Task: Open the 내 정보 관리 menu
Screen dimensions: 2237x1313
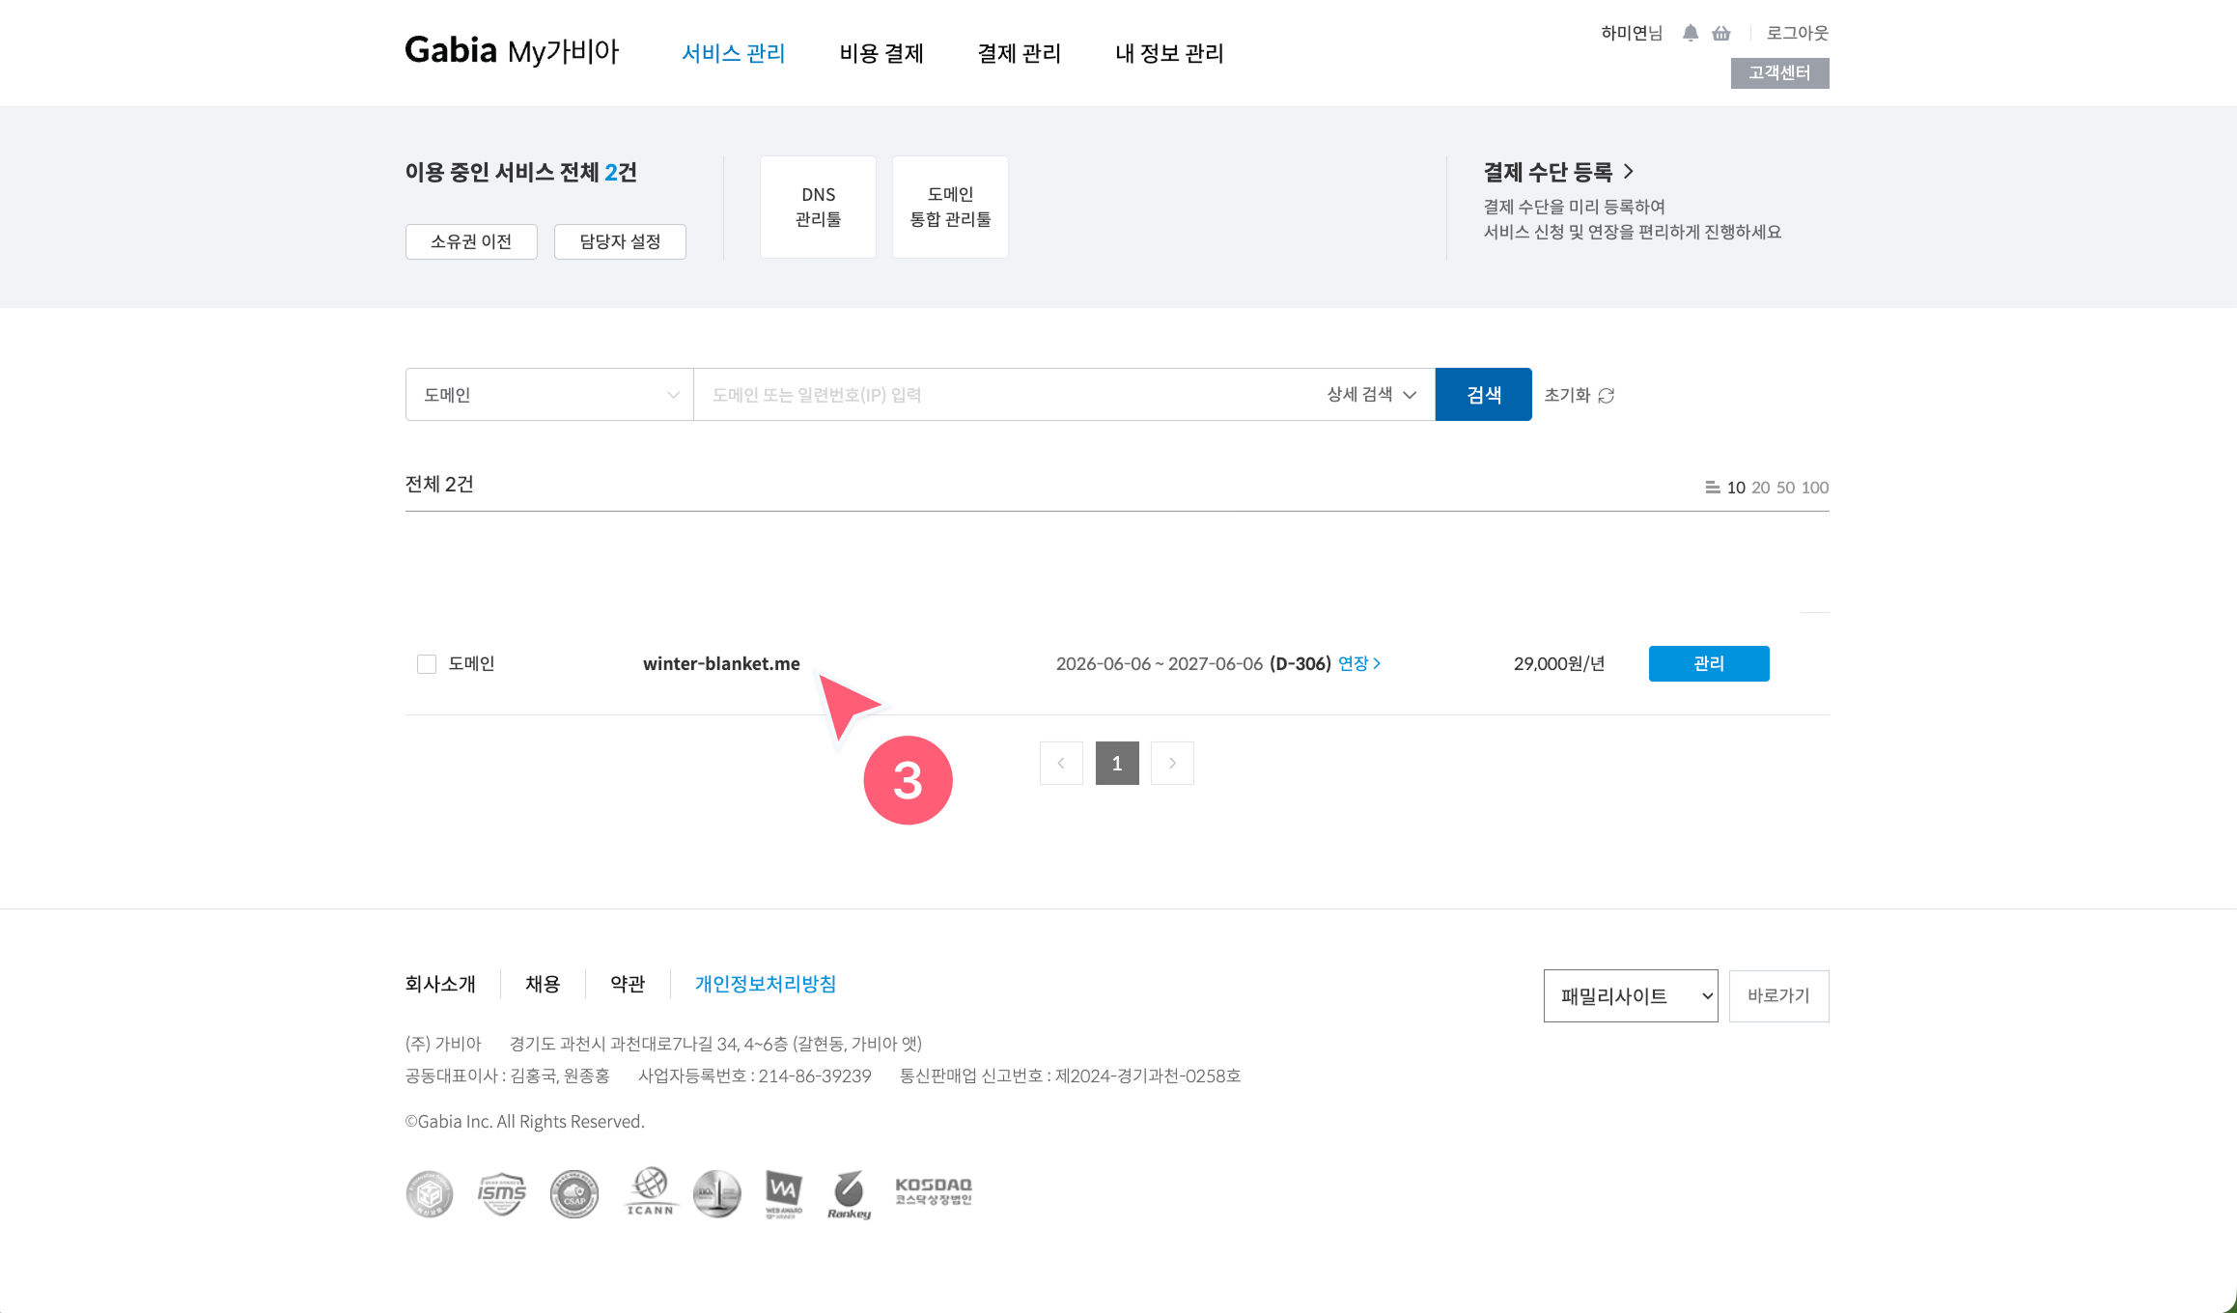Action: tap(1169, 53)
